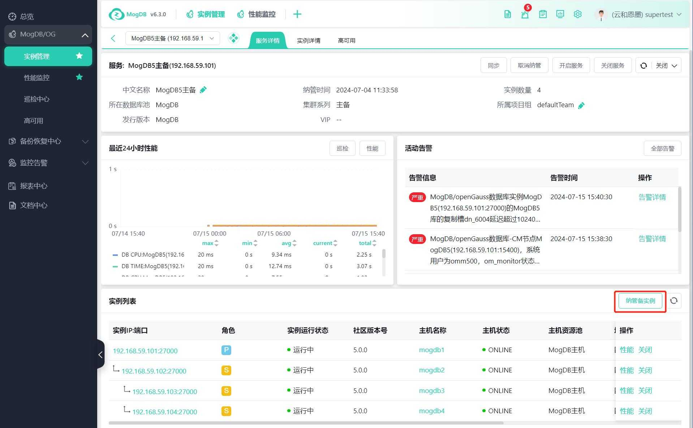Open 高可用 in the sidebar
The width and height of the screenshot is (693, 428).
coord(33,121)
